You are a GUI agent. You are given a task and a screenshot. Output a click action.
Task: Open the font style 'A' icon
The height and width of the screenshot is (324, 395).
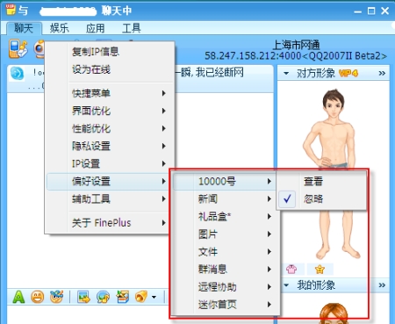[18, 297]
